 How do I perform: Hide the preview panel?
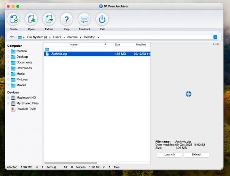[216, 44]
